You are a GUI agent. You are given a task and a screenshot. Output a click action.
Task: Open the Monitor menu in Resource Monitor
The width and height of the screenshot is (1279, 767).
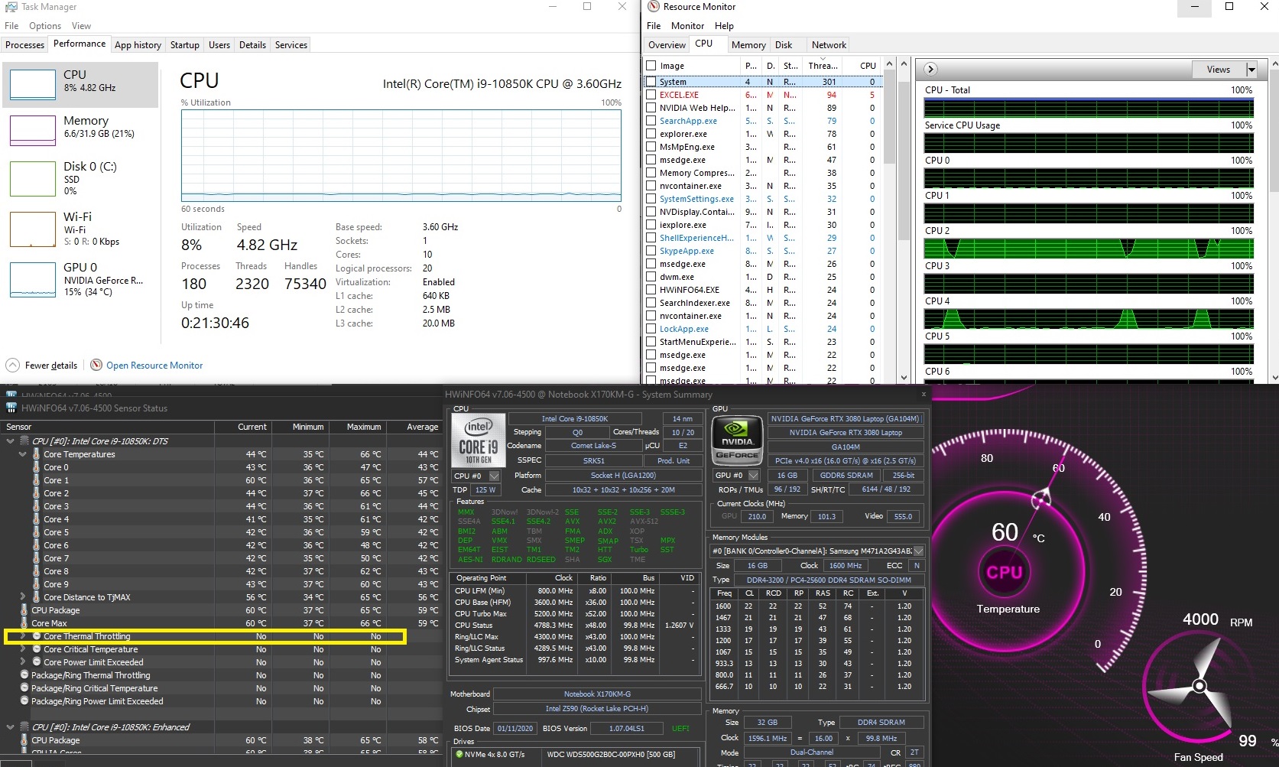[687, 26]
